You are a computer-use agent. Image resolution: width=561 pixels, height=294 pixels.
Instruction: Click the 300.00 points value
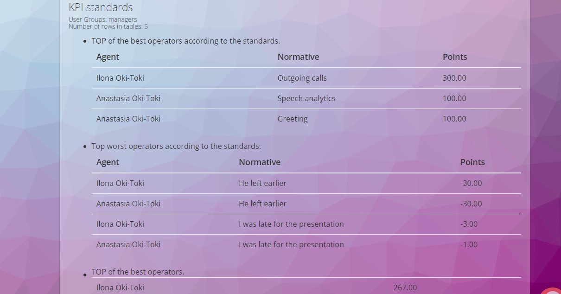point(454,78)
